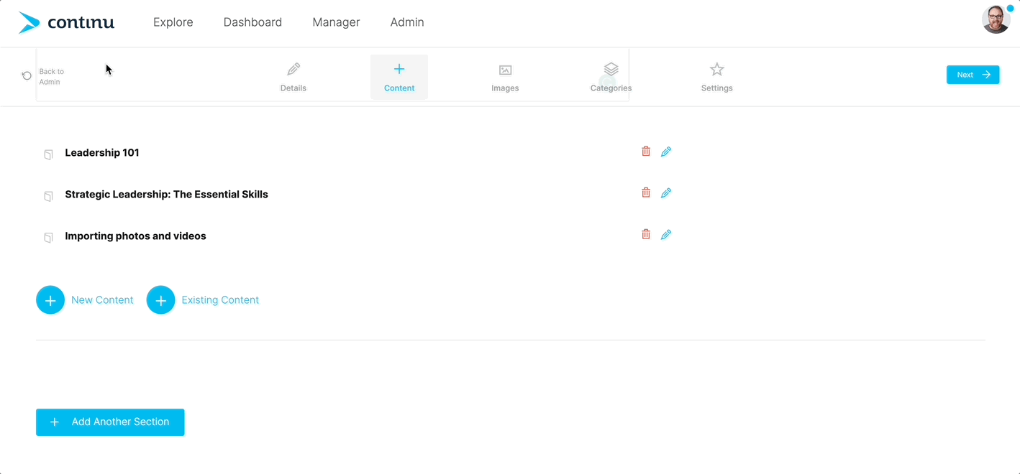The image size is (1020, 474).
Task: Select Strategic Leadership: The Essential Skills title
Action: point(166,195)
